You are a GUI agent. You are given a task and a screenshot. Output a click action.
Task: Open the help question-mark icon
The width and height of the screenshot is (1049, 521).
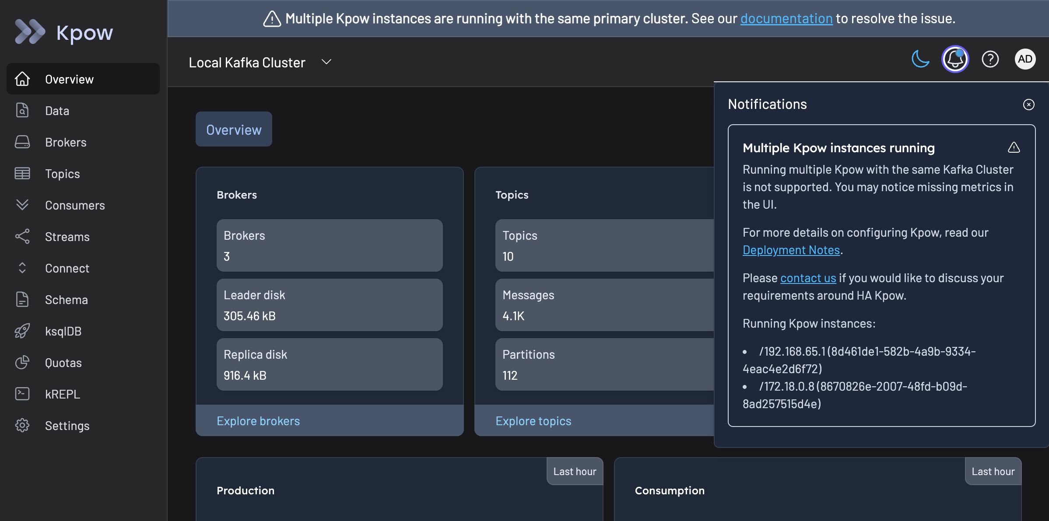coord(990,59)
